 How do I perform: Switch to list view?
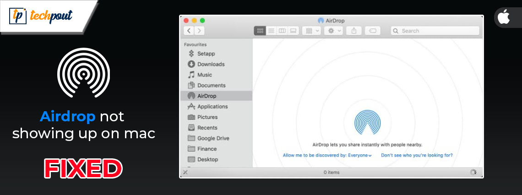271,31
